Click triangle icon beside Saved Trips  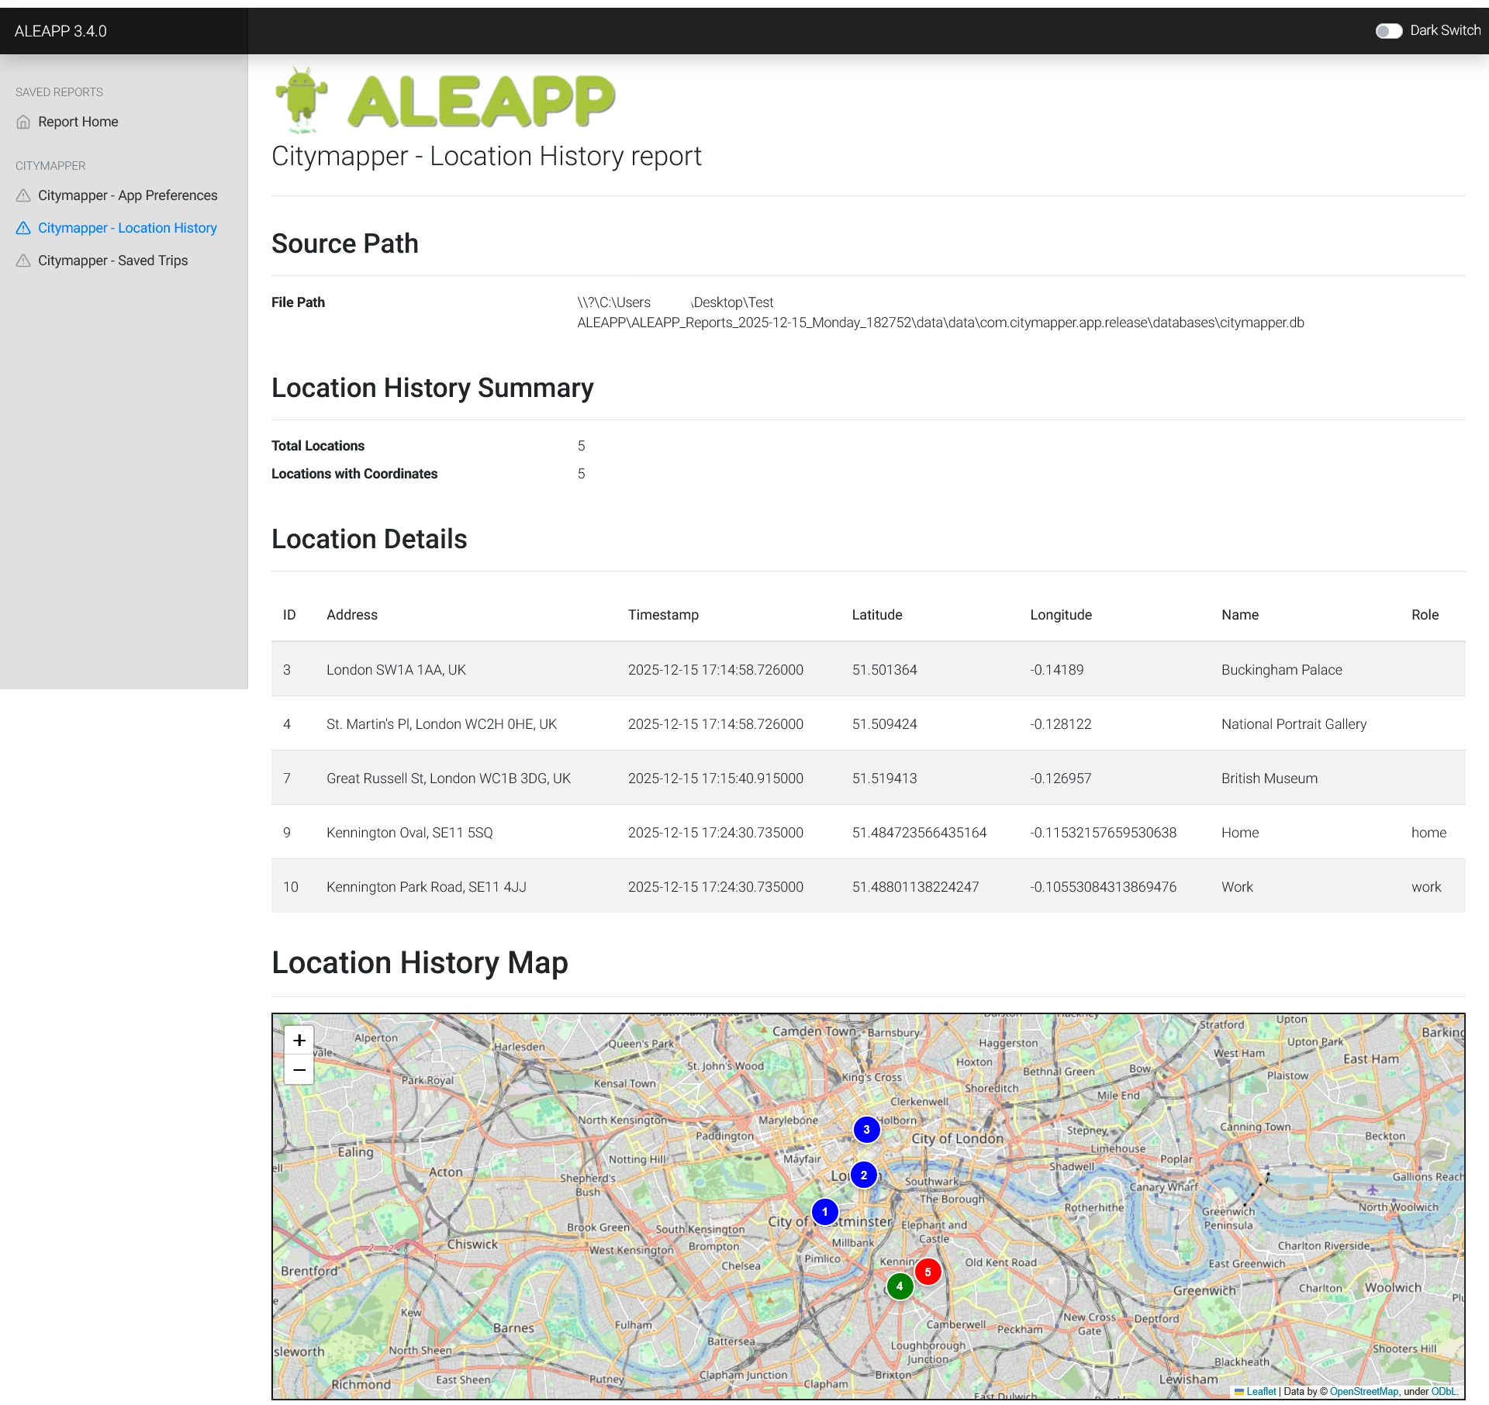pos(23,261)
